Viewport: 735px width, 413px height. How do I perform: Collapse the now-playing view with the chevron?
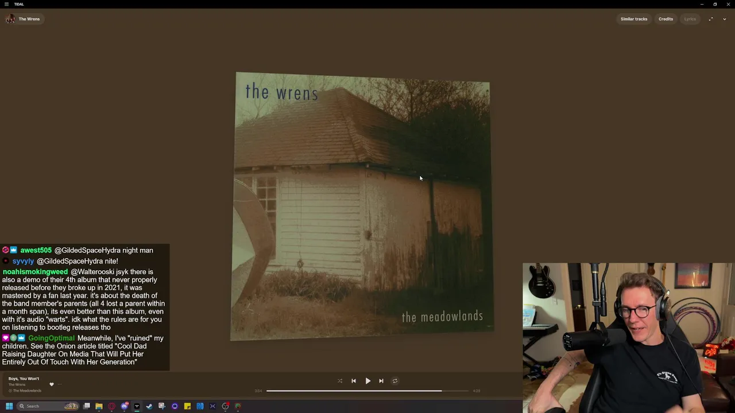[725, 19]
